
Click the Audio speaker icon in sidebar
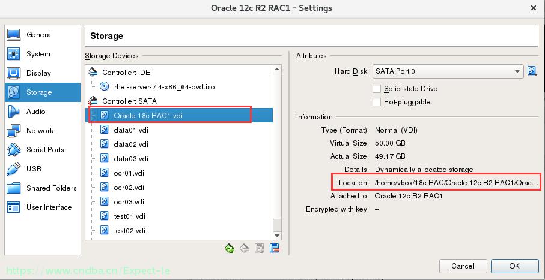point(14,112)
